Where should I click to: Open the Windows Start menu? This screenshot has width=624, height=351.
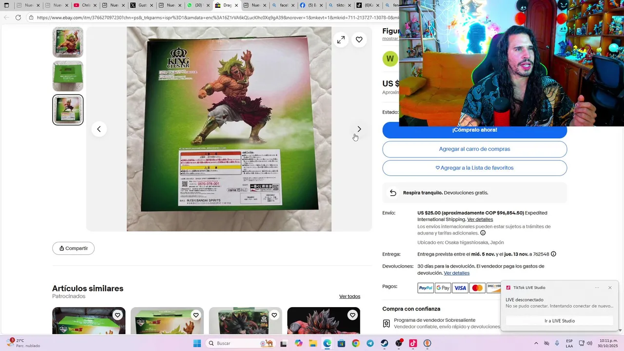[197, 343]
